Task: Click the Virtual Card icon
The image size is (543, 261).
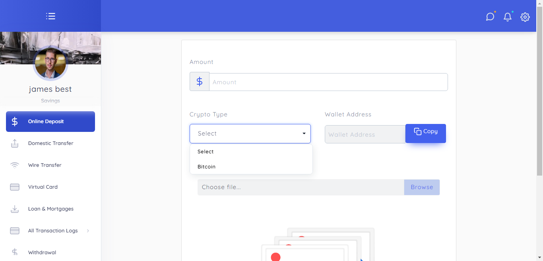Action: pyautogui.click(x=15, y=187)
